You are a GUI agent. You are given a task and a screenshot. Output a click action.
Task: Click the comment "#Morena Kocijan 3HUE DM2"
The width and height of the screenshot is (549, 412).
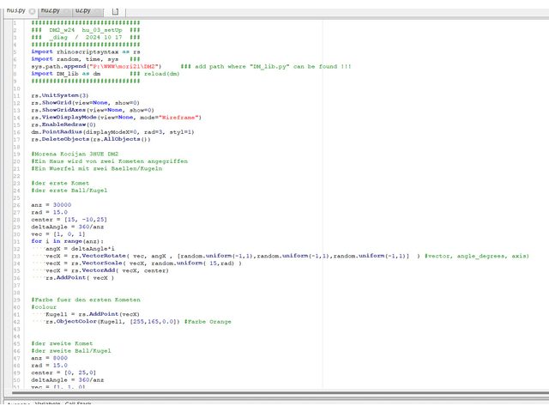point(75,154)
